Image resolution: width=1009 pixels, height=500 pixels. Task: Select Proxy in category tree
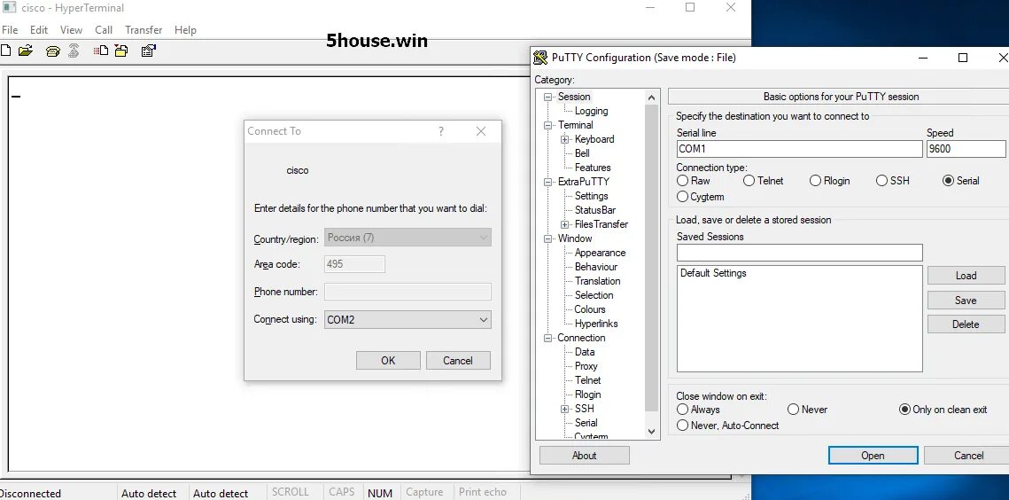click(x=586, y=366)
